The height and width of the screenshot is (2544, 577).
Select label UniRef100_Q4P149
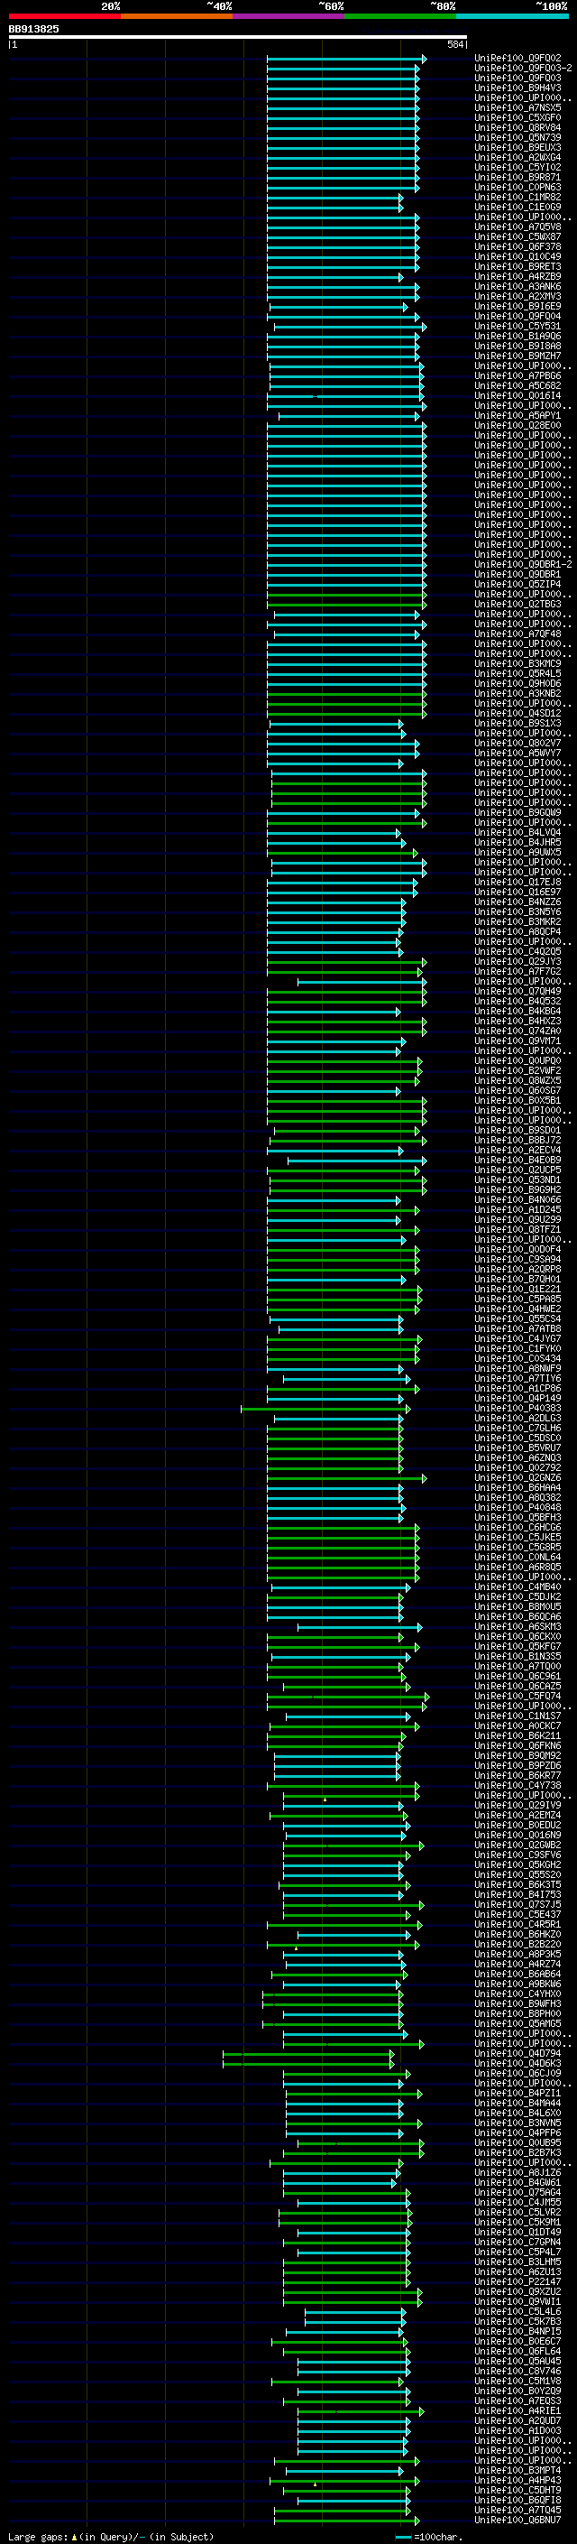pyautogui.click(x=517, y=1399)
